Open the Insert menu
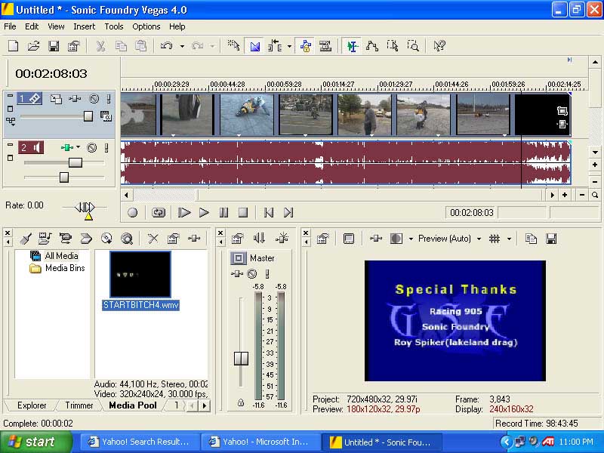 point(84,26)
